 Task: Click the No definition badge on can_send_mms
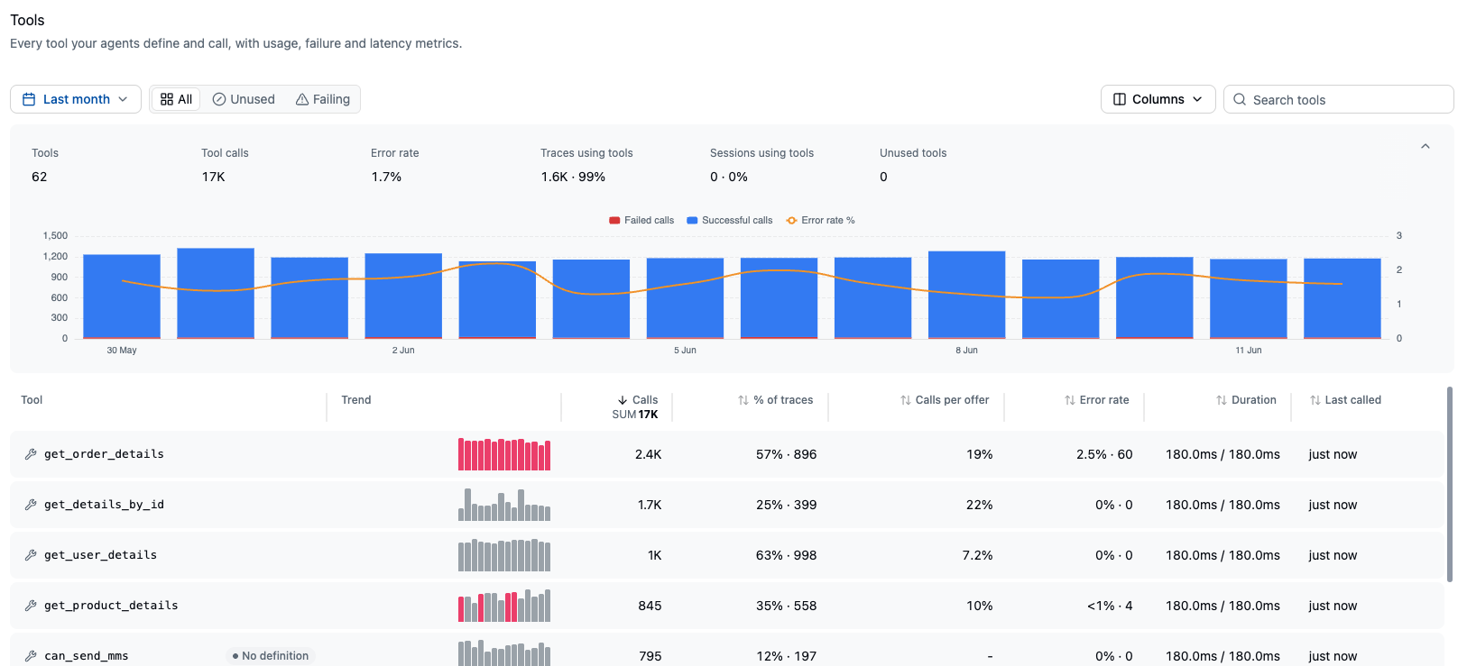tap(271, 656)
